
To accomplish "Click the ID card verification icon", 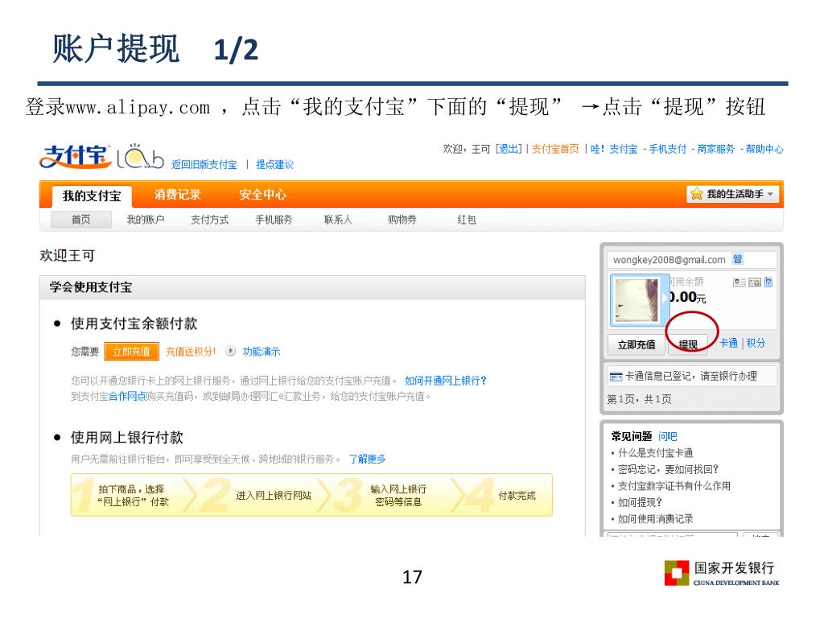I will tap(740, 282).
